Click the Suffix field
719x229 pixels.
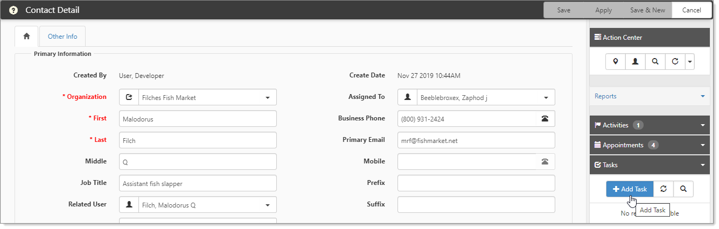pyautogui.click(x=476, y=205)
